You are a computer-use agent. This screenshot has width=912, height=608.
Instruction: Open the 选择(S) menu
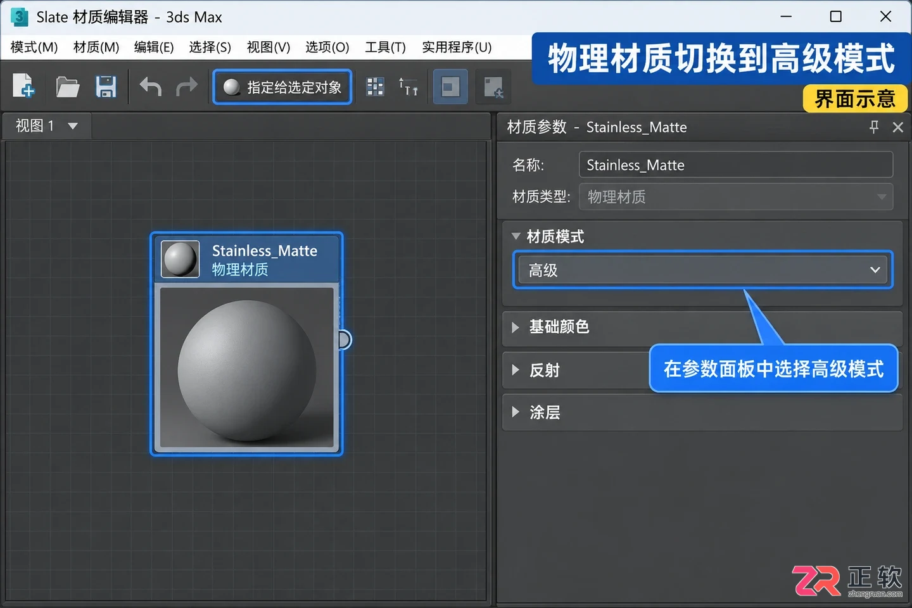(210, 47)
